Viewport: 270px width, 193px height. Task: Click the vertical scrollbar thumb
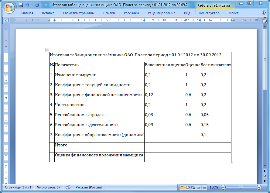point(265,60)
